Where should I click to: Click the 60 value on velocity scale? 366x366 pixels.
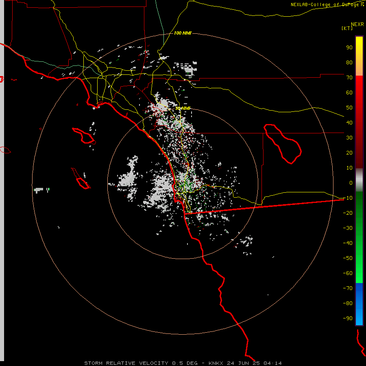(349, 92)
